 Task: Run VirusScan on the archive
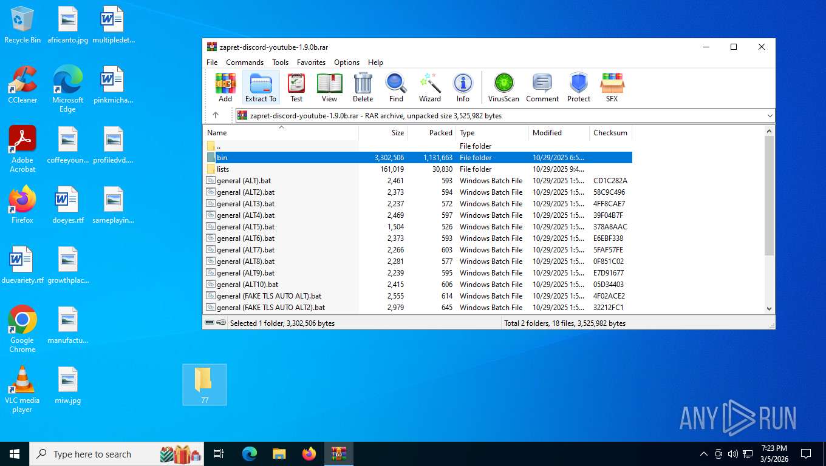[x=503, y=87]
